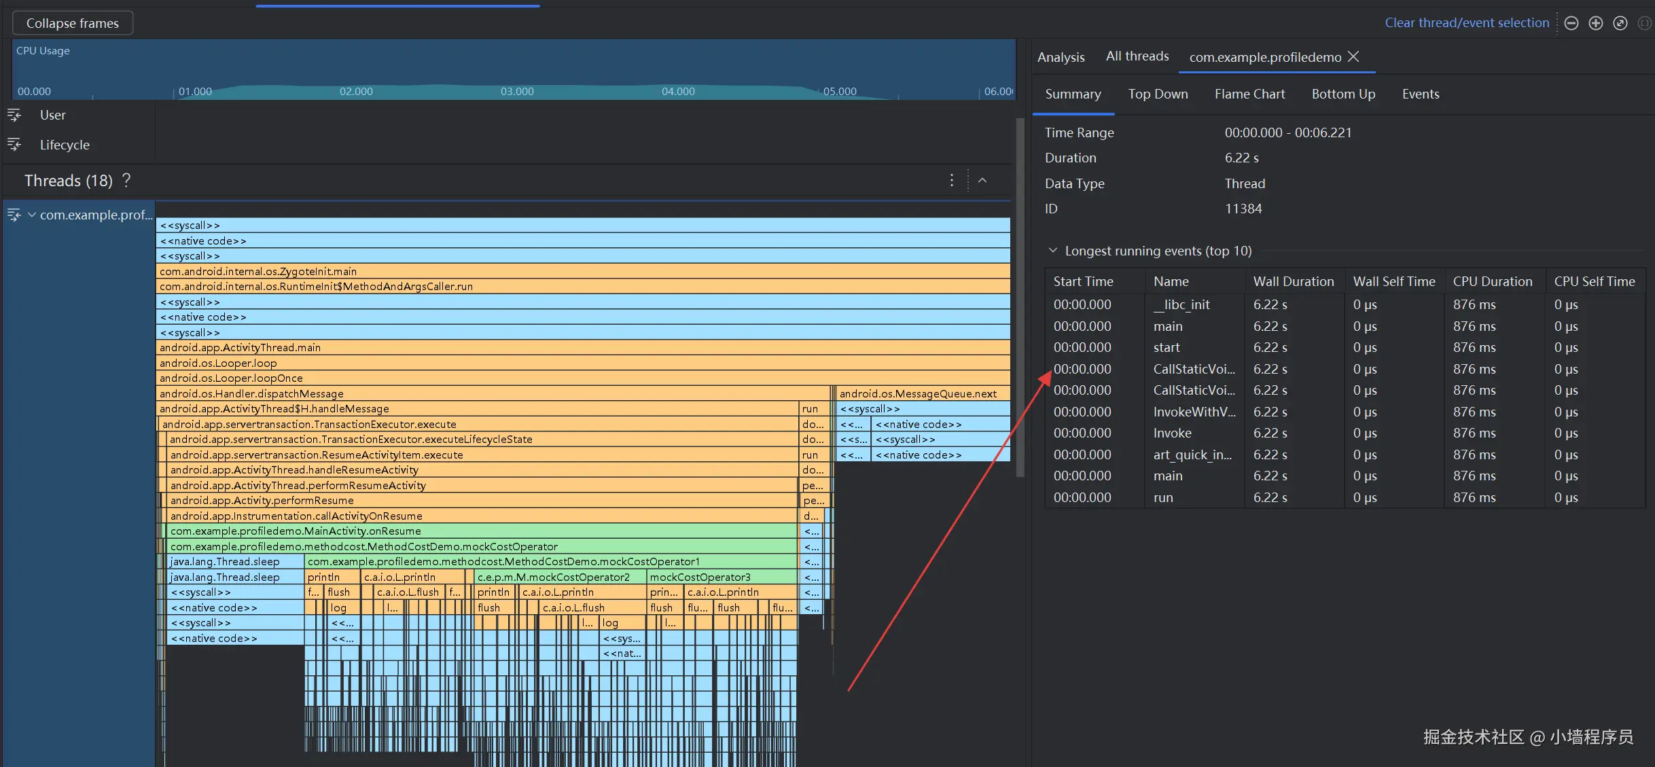Image resolution: width=1655 pixels, height=767 pixels.
Task: Click the User track reorder icon
Action: click(x=14, y=115)
